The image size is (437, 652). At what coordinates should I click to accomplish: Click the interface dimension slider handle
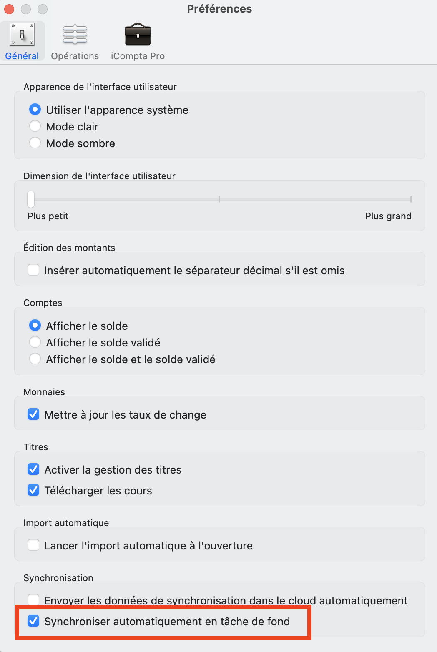point(31,199)
